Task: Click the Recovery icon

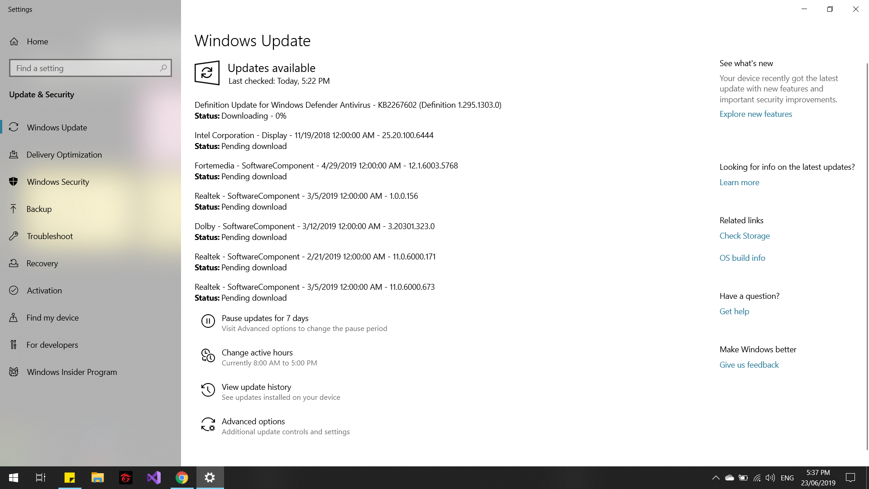Action: (x=14, y=263)
